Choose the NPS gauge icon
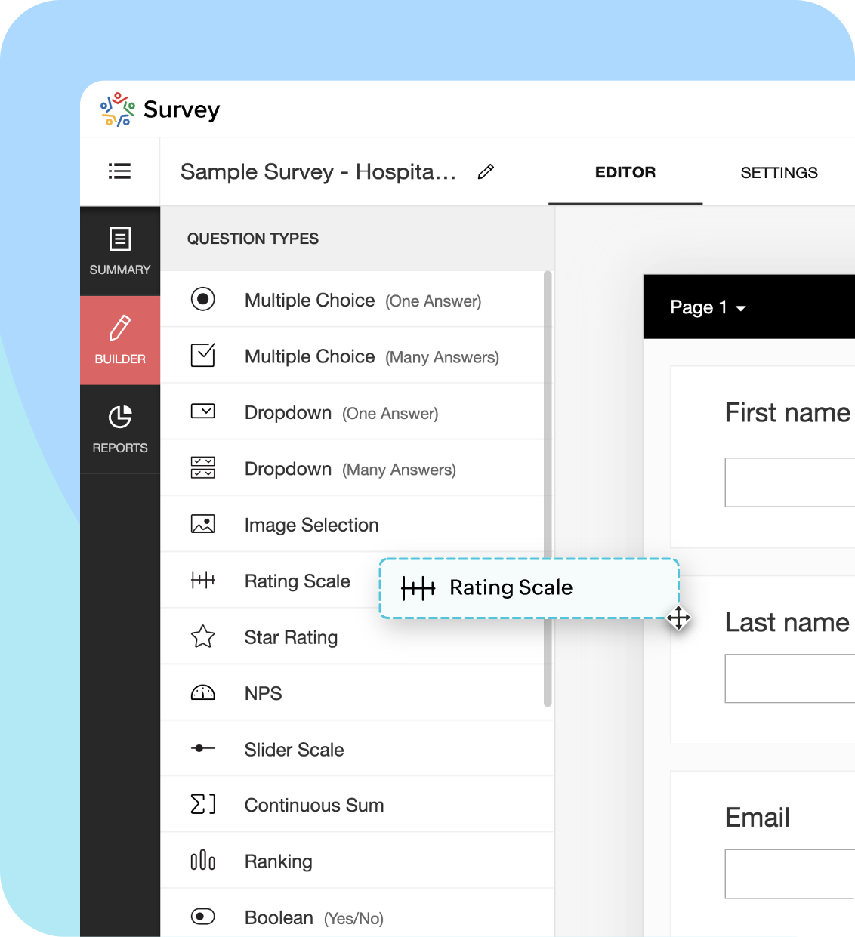 [x=202, y=693]
